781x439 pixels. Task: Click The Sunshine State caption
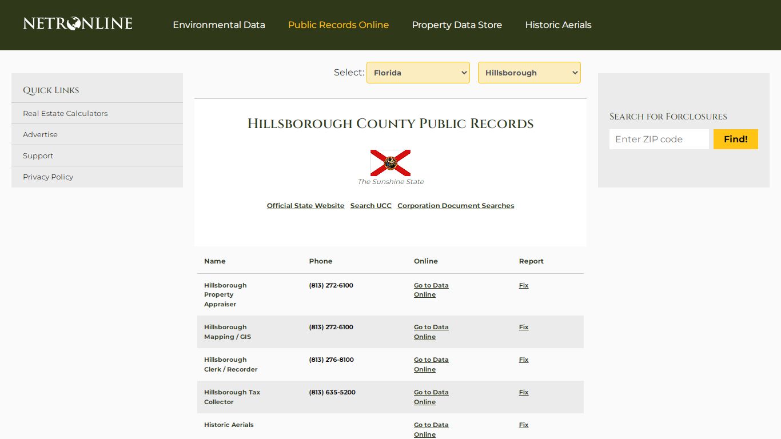coord(390,182)
